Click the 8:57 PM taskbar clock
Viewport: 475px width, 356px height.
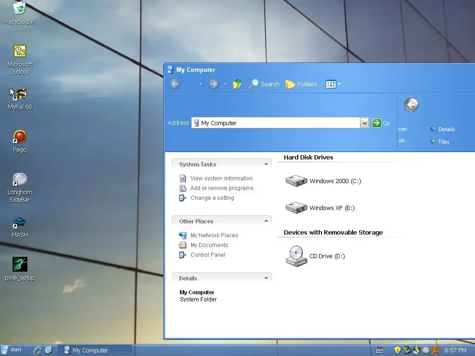(x=456, y=350)
